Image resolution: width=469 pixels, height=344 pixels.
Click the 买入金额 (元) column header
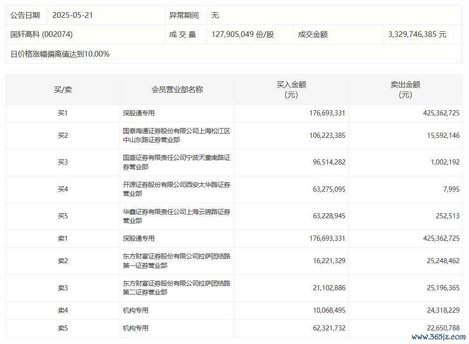pos(291,90)
